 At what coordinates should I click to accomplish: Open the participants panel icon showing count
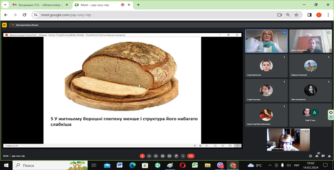[317, 156]
